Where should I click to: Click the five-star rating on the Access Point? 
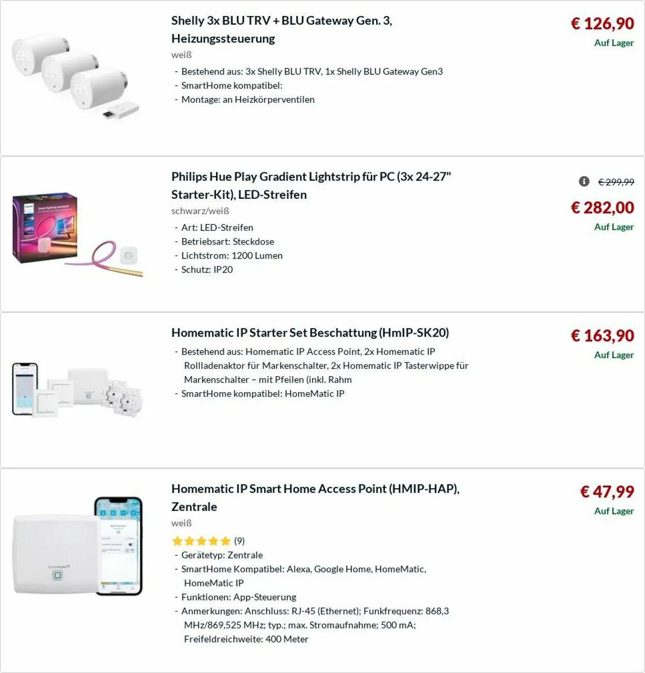pyautogui.click(x=201, y=541)
